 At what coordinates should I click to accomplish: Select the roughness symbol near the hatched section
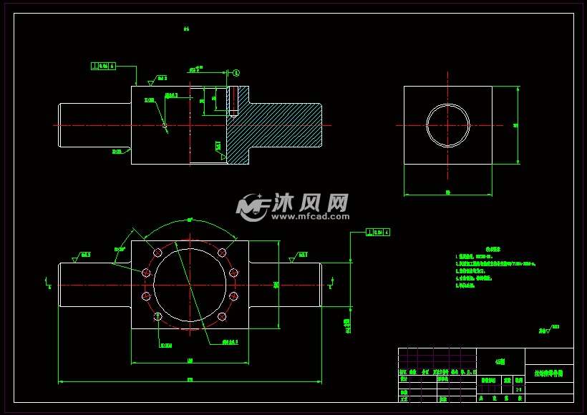(x=218, y=144)
